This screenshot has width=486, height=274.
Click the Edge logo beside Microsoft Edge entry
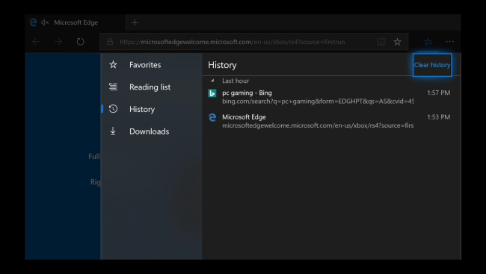(212, 117)
